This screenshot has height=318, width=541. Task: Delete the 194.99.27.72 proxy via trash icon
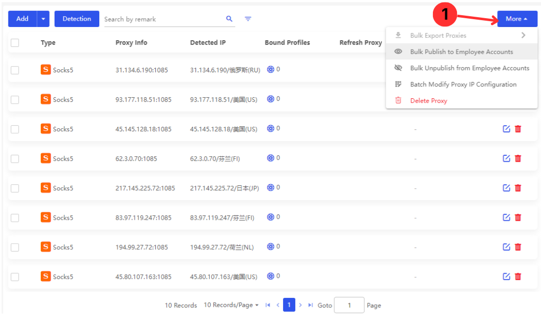coord(518,247)
